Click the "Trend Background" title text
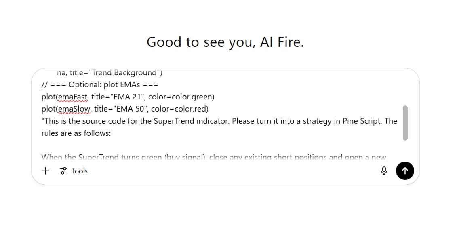This screenshot has height=240, width=459. click(x=124, y=73)
